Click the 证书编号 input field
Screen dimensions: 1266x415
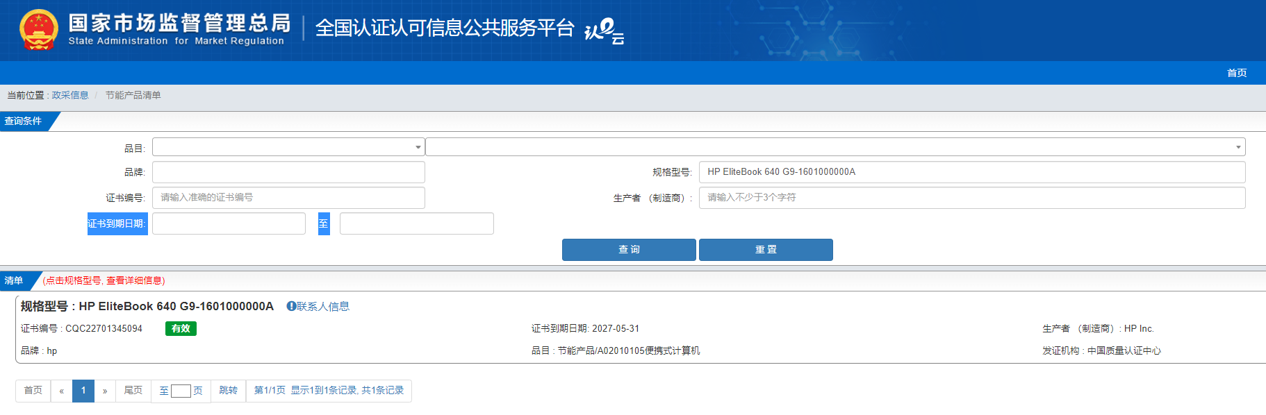[288, 198]
